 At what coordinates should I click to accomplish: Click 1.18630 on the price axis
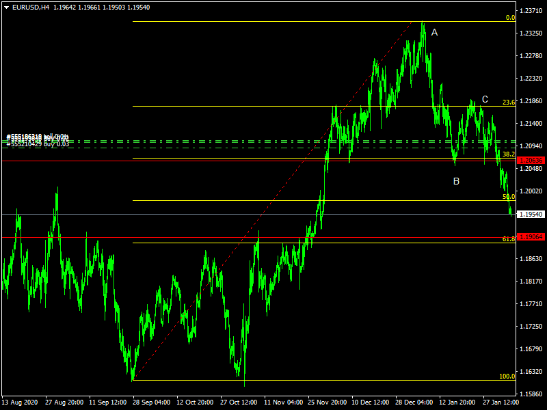[x=531, y=259]
